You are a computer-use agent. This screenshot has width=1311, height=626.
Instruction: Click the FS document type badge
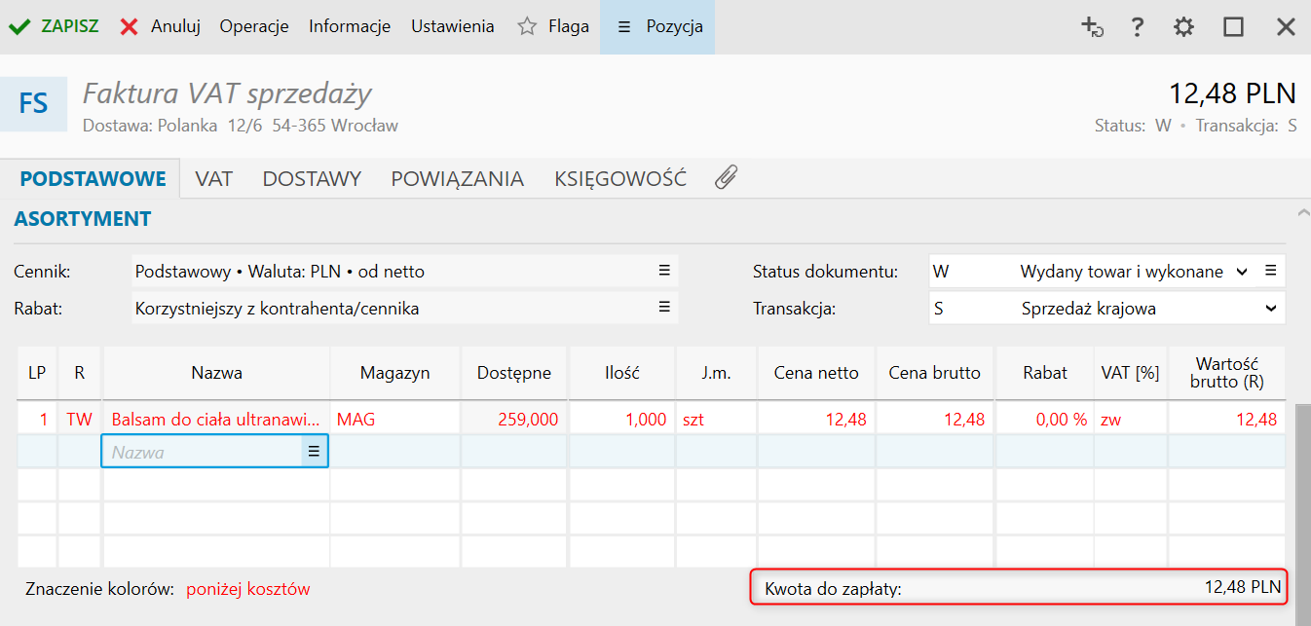[x=34, y=104]
